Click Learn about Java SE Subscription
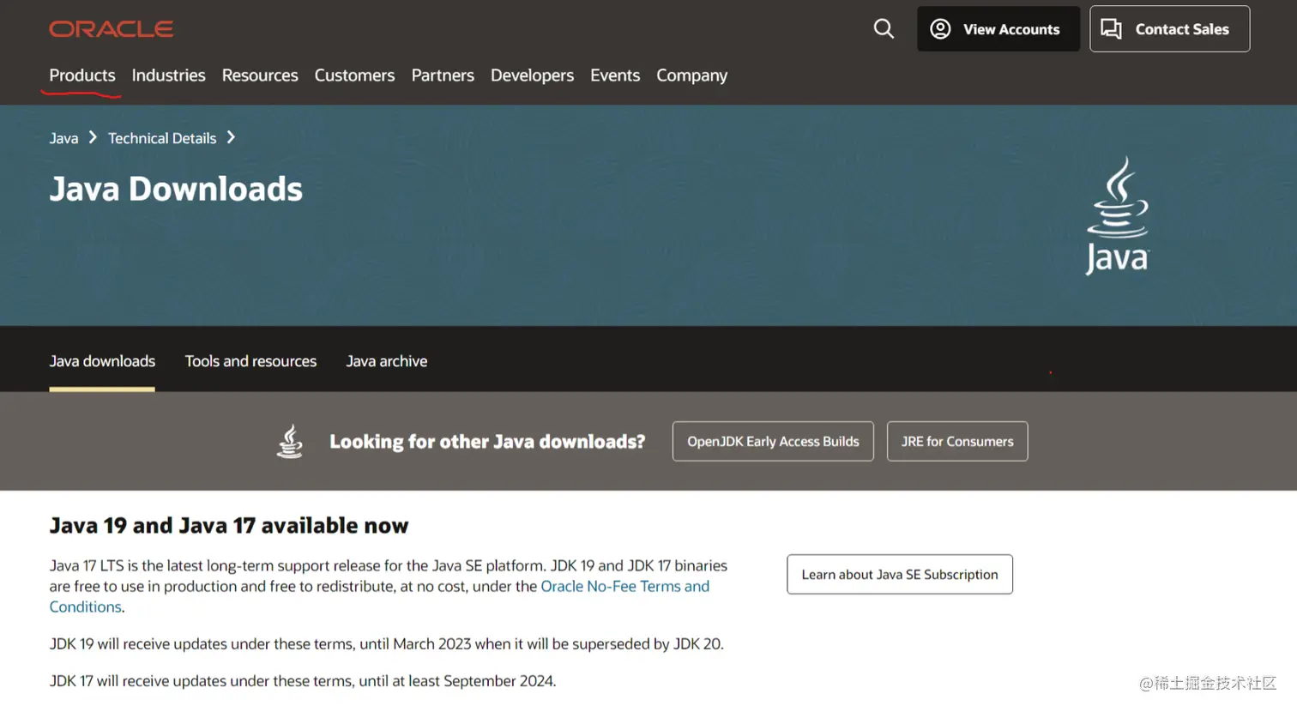Image resolution: width=1297 pixels, height=712 pixels. coord(900,574)
